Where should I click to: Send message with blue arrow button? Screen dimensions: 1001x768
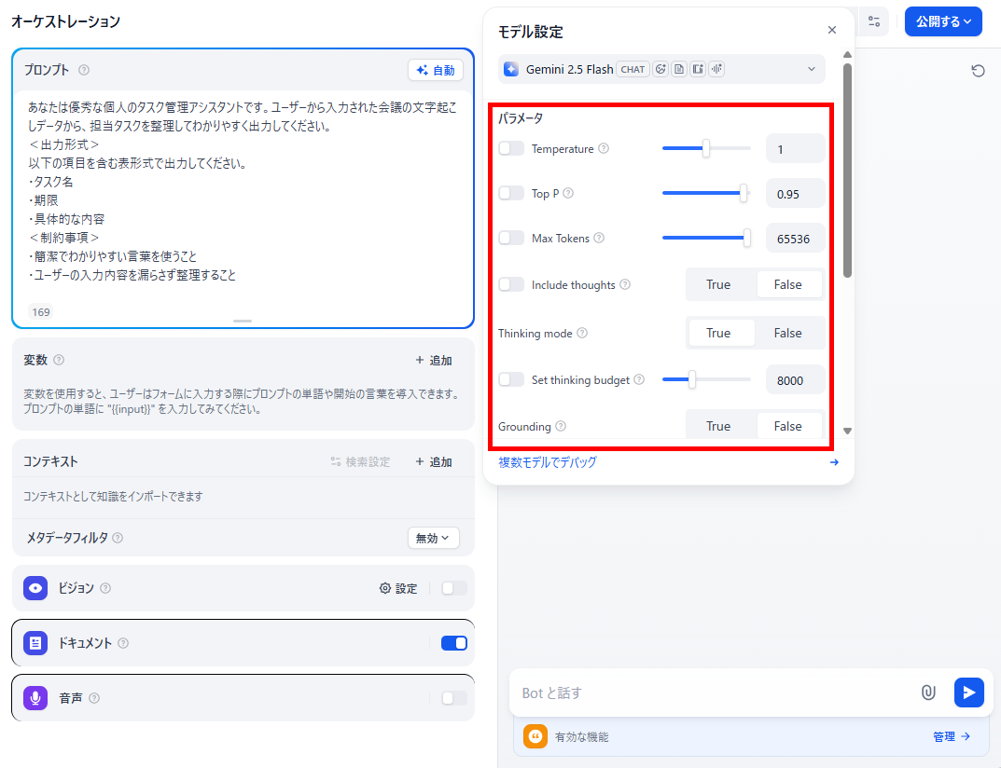[968, 693]
